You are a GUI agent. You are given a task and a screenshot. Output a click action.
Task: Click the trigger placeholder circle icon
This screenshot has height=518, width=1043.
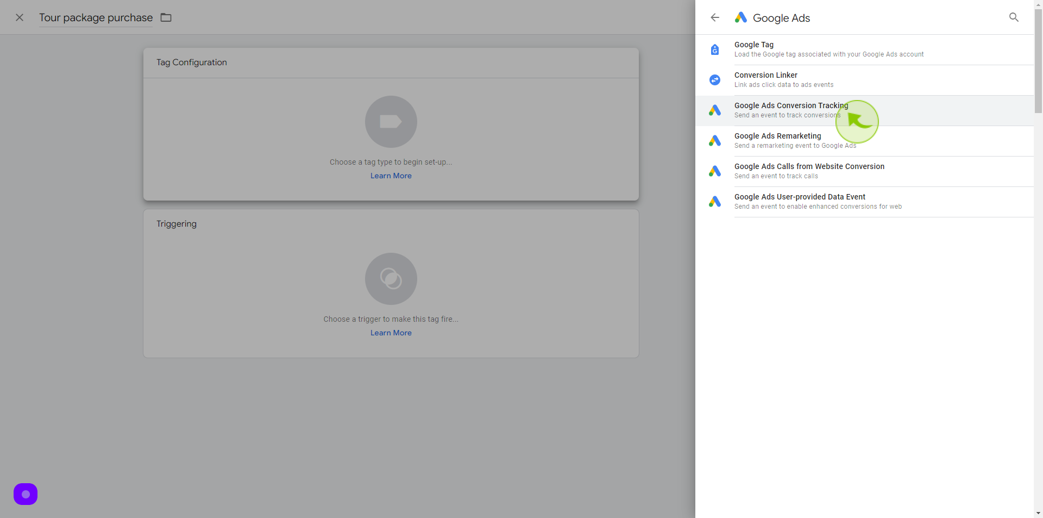[x=391, y=279]
